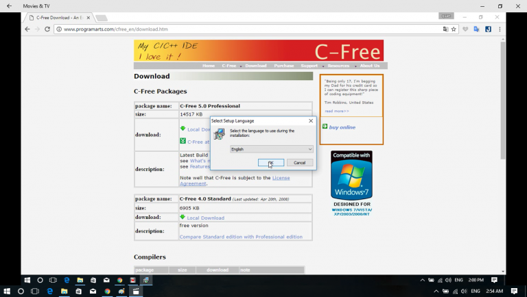Bookmark this page with the star icon
527x297 pixels.
[454, 29]
